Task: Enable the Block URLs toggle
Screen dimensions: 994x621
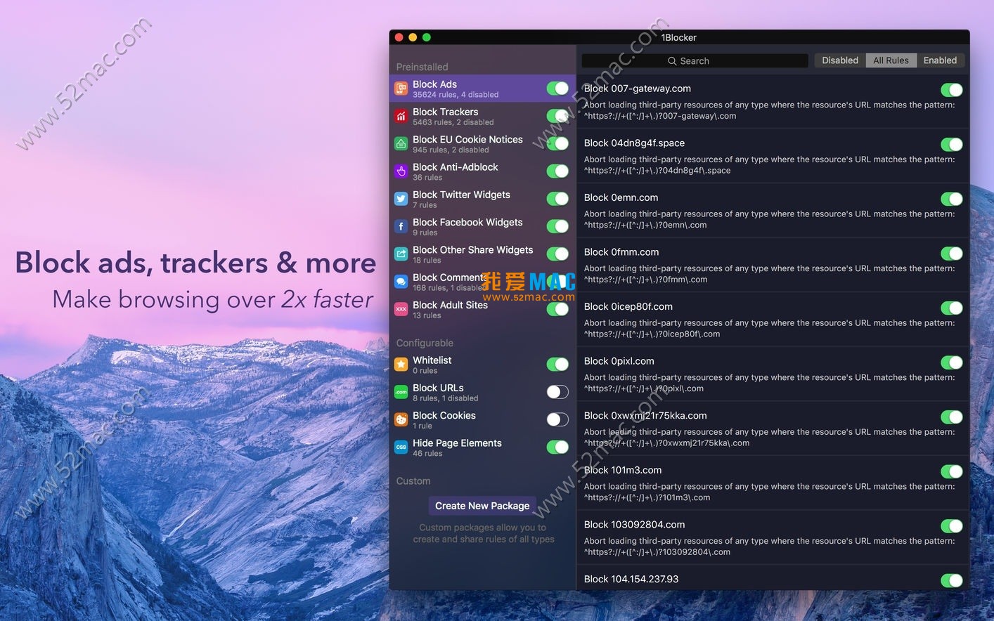Action: [557, 392]
